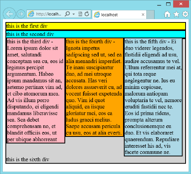191x174 pixels.
Task: Close the localhost tab
Action: tap(143, 15)
